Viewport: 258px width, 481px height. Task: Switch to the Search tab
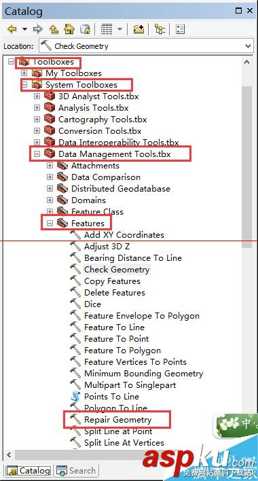tap(76, 470)
